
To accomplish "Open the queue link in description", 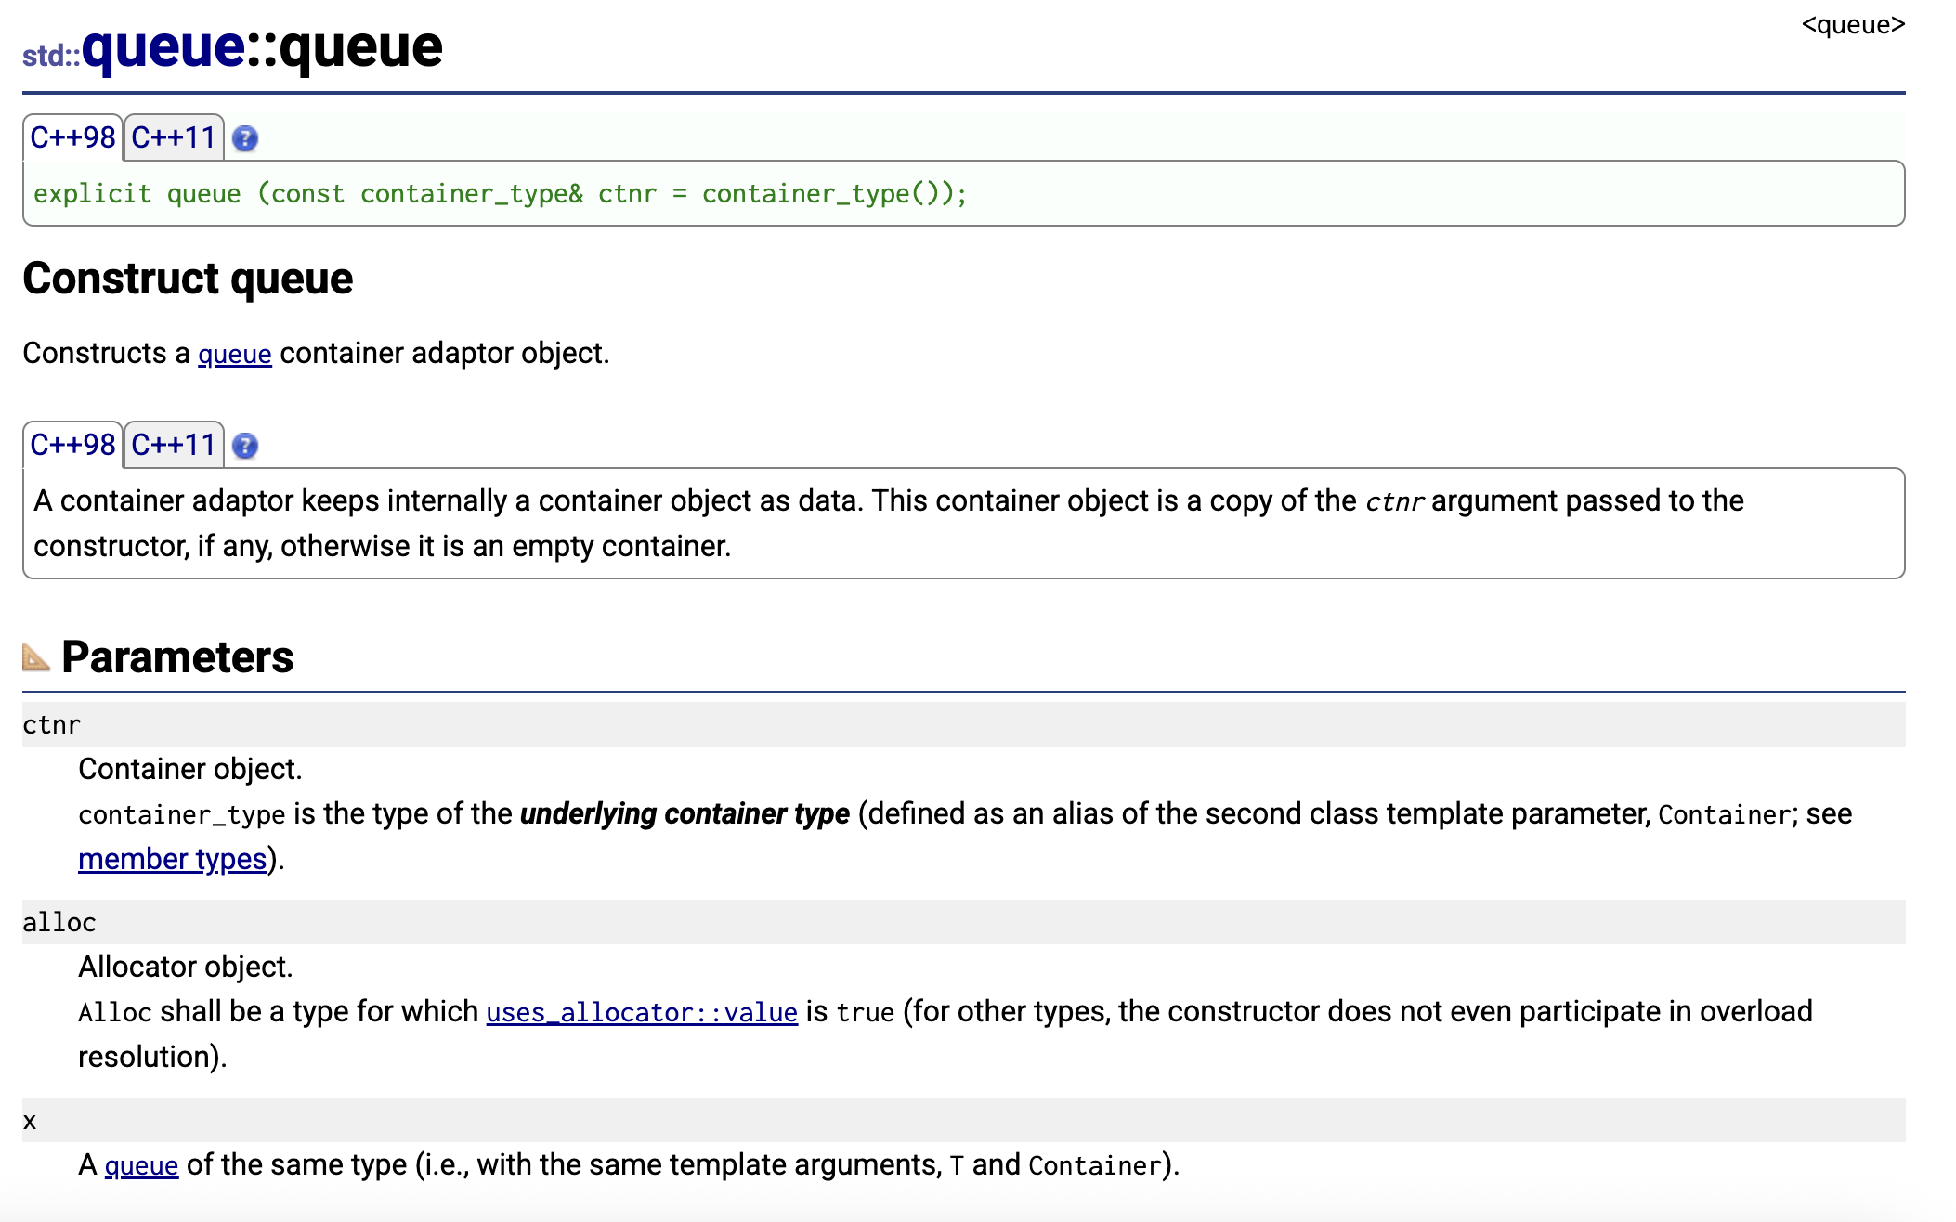I will pyautogui.click(x=235, y=355).
